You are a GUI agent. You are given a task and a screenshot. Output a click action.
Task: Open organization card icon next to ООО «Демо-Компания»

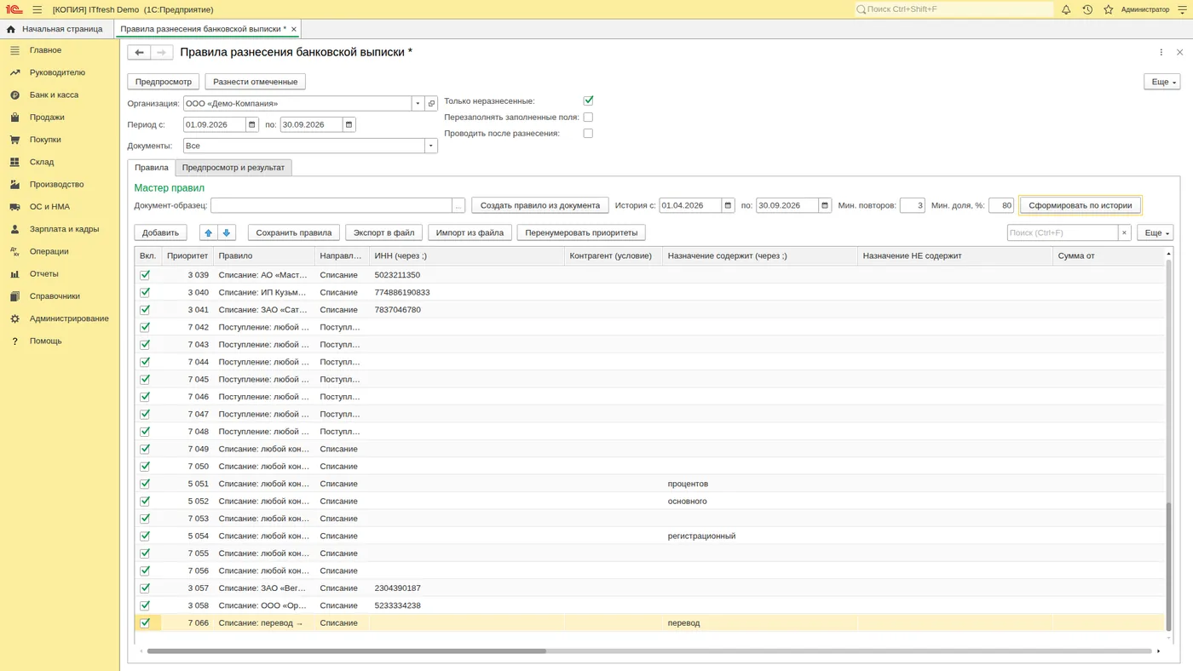click(431, 104)
